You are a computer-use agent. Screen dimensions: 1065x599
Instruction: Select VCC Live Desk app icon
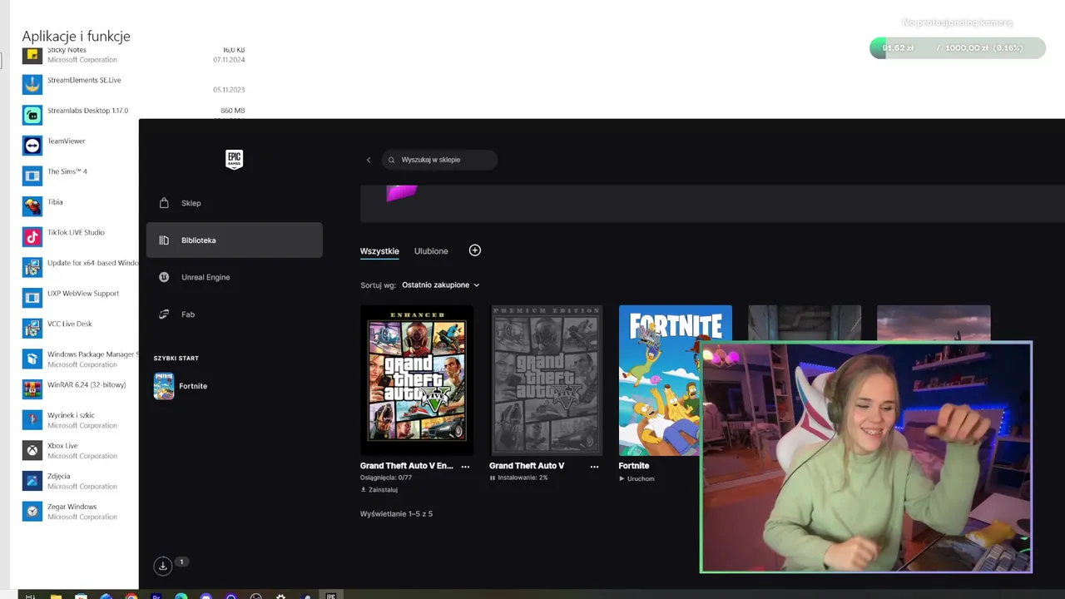pos(32,329)
